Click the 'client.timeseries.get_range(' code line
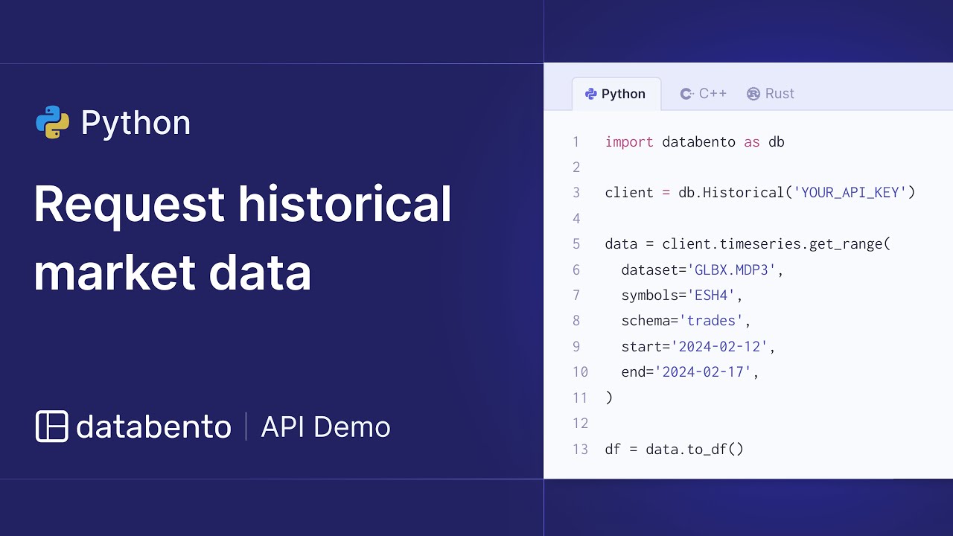 (748, 244)
